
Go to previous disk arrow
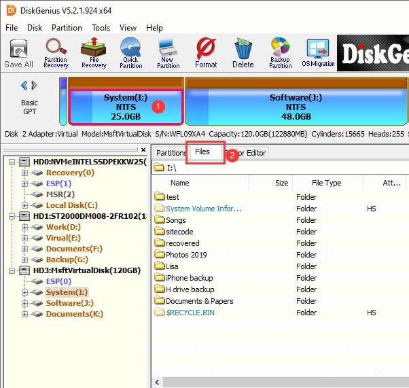tap(24, 85)
